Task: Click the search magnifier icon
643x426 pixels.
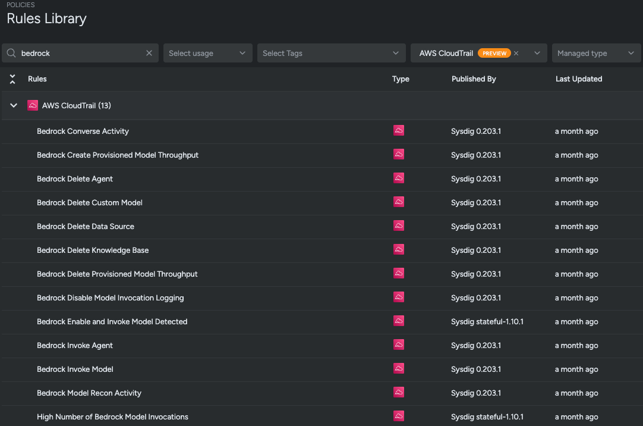Action: click(x=11, y=53)
